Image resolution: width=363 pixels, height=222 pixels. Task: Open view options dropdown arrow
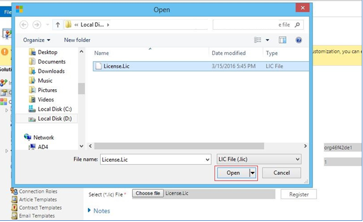point(268,40)
